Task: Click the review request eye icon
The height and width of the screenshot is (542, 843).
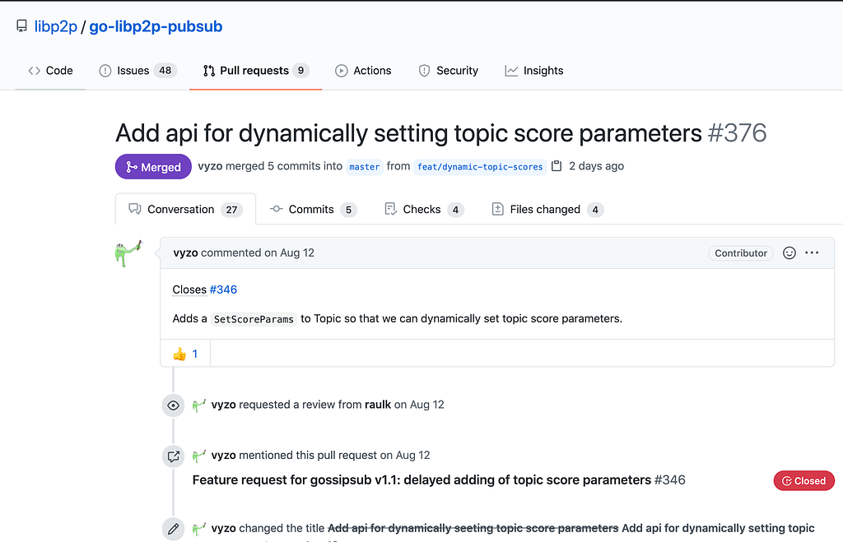Action: (x=173, y=405)
